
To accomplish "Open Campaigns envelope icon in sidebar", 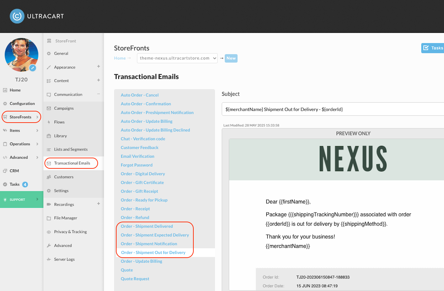I will point(49,108).
